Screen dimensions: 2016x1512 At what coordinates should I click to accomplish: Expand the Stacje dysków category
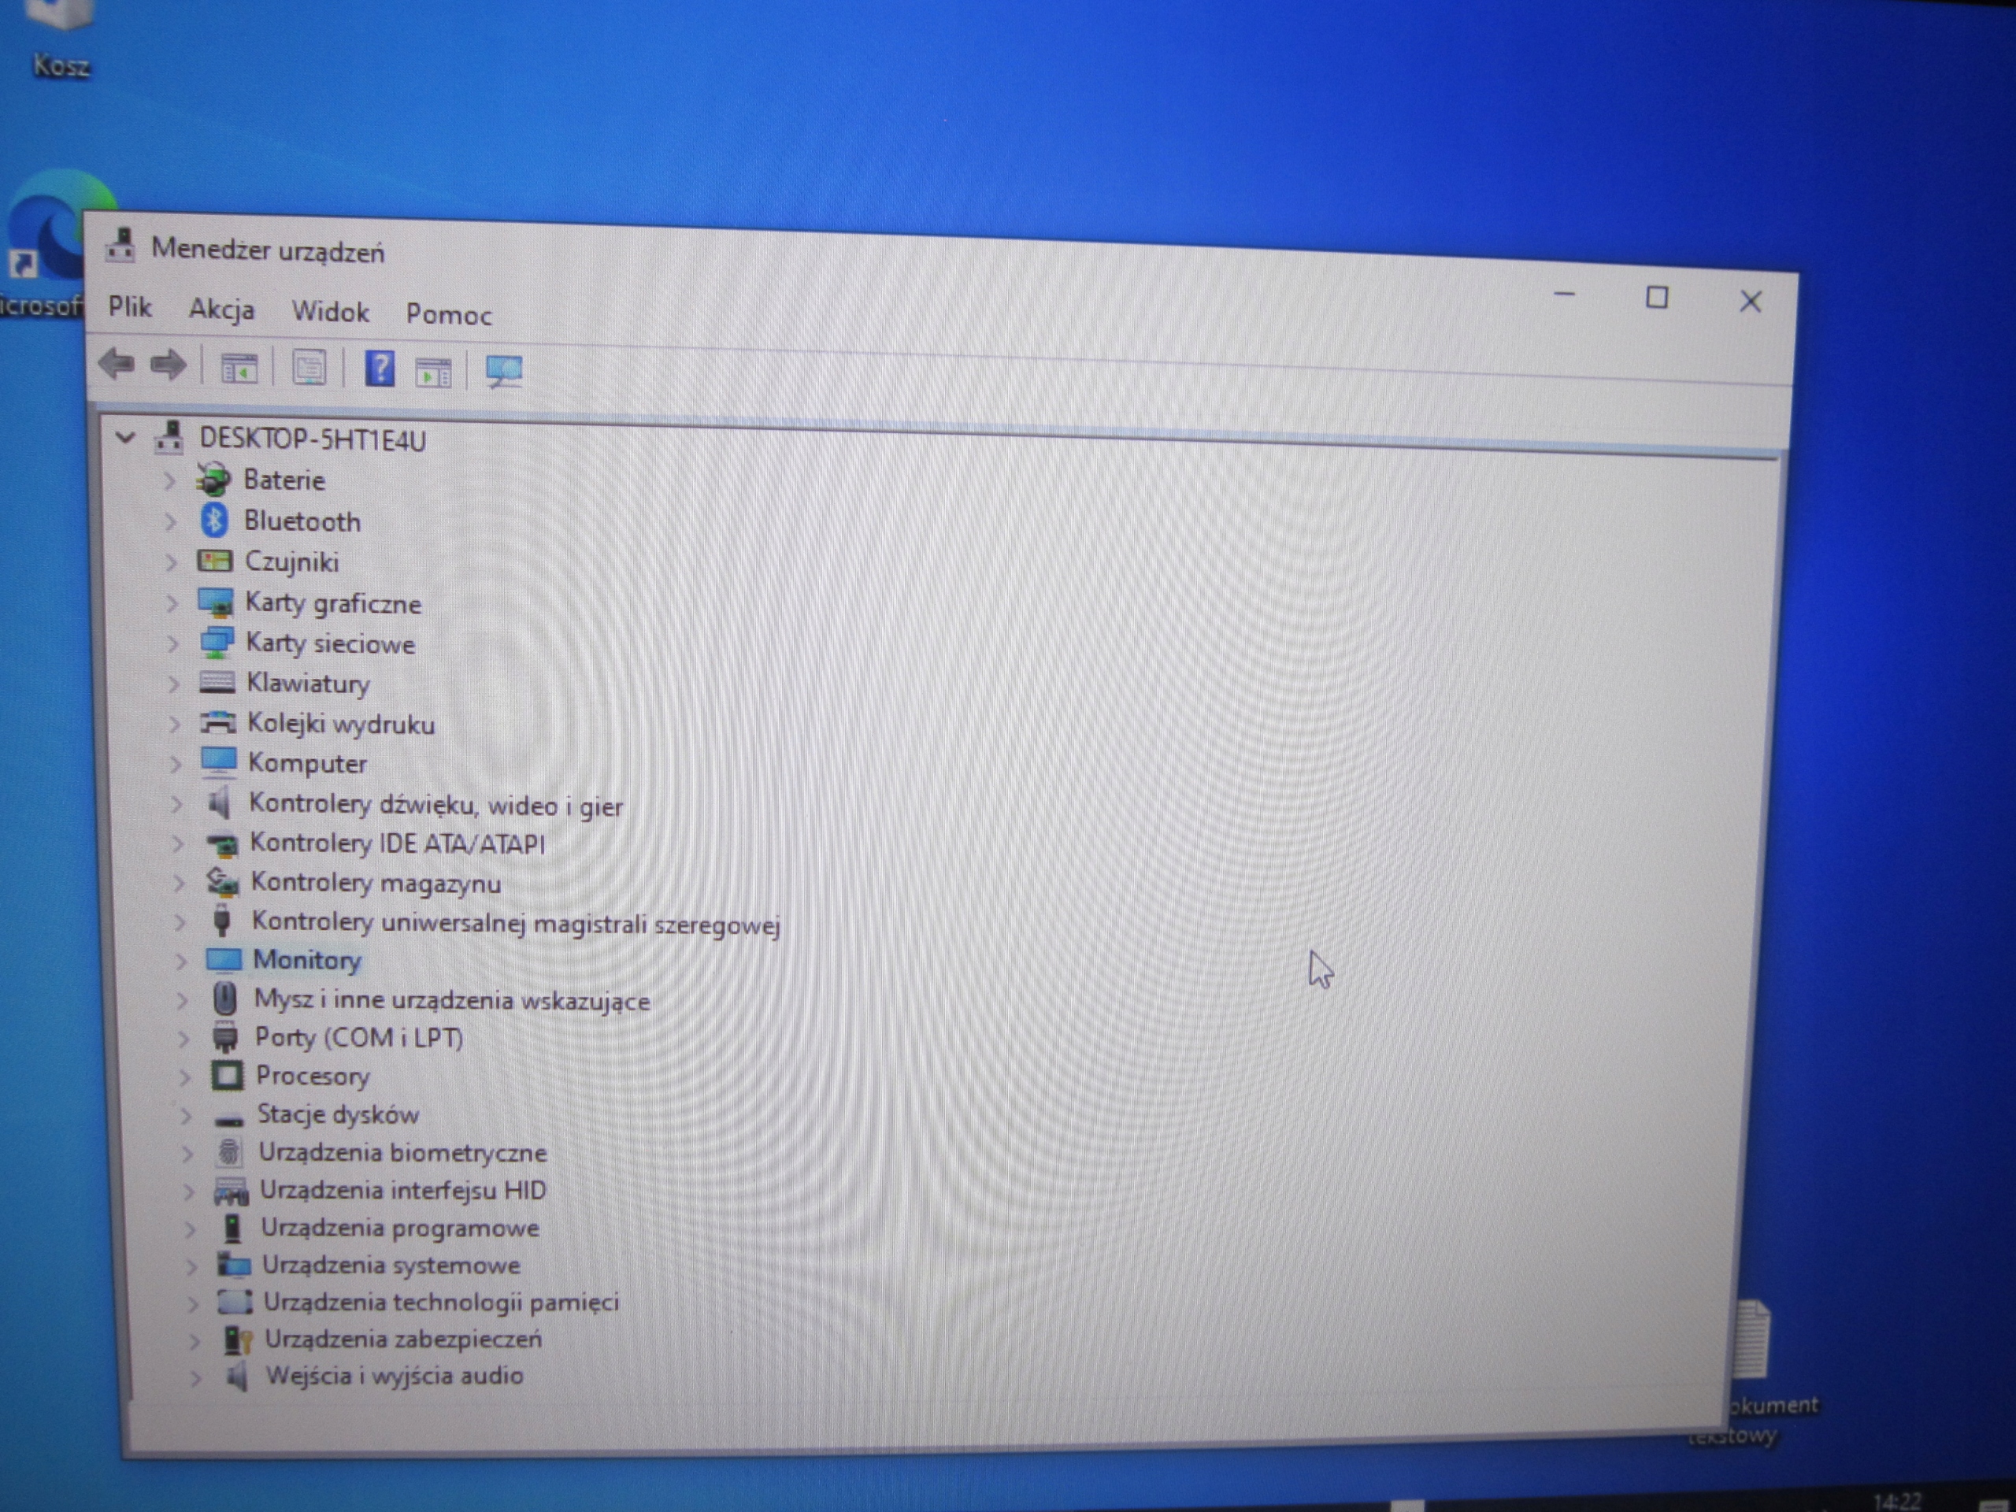(x=186, y=1114)
